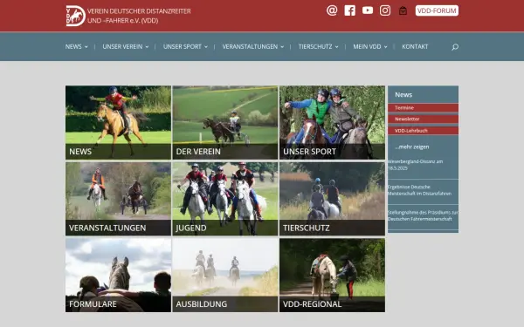Expand the MEIN VDD menu chevron
The width and height of the screenshot is (524, 327).
pos(385,47)
